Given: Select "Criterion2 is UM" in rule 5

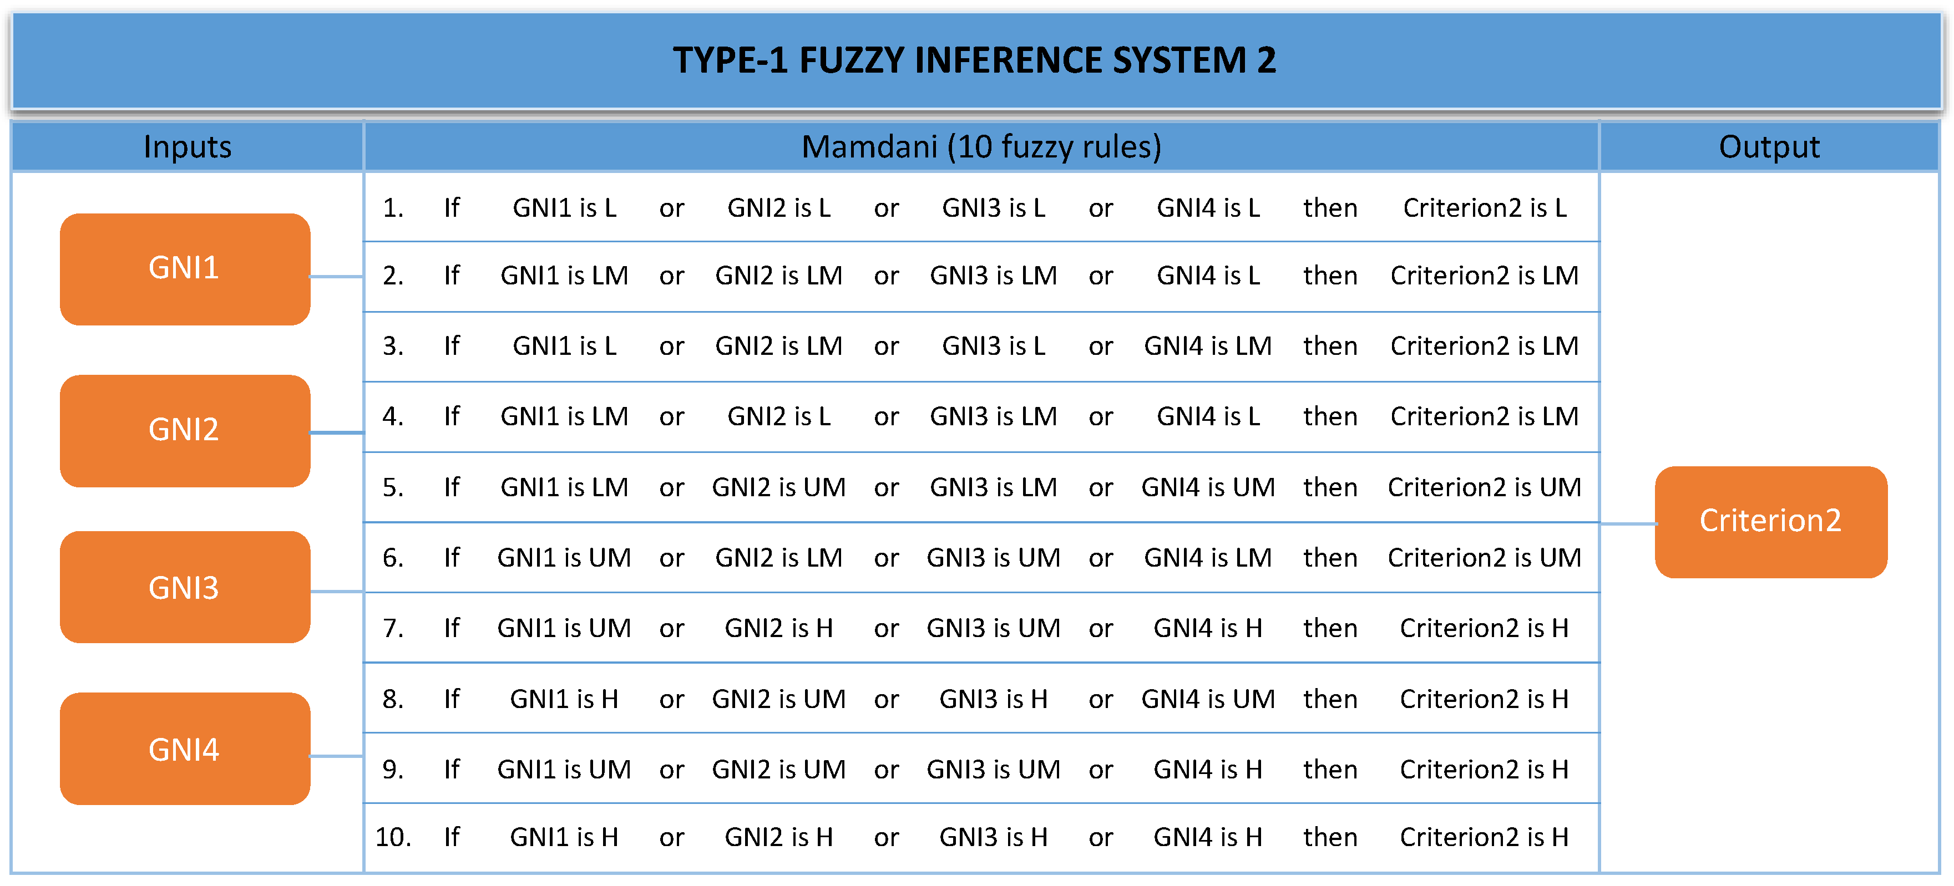Looking at the screenshot, I should 1484,487.
